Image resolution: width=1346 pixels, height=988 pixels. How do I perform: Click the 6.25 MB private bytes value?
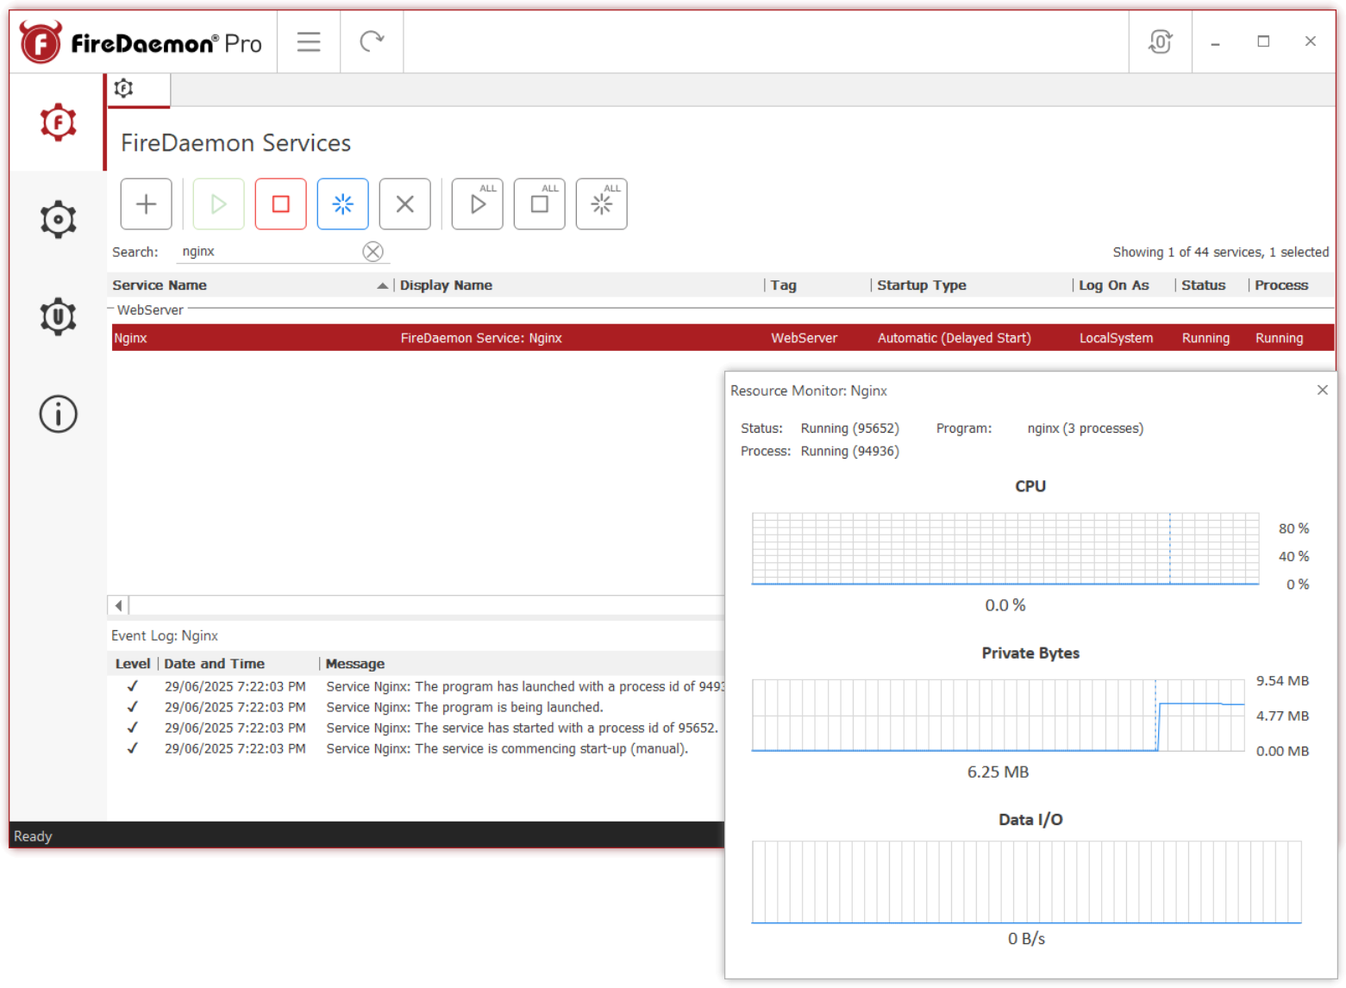tap(999, 772)
